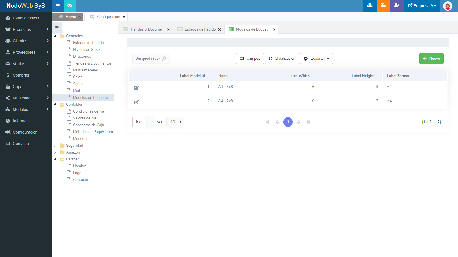Viewport: 458px width, 257px height.
Task: Expand the Seguridad folder
Action: [x=55, y=146]
